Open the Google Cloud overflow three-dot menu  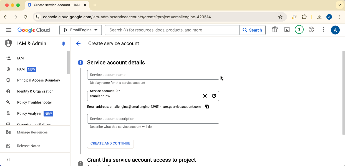(x=324, y=29)
